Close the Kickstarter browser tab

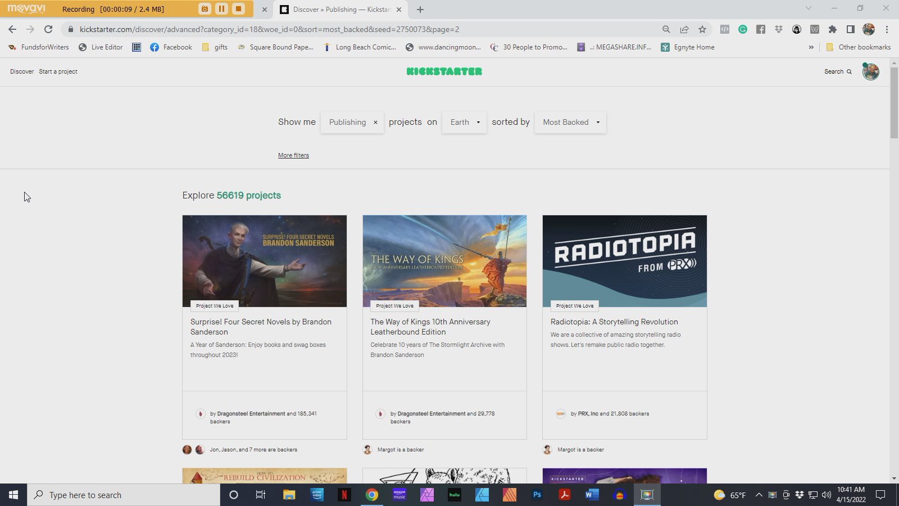click(399, 10)
